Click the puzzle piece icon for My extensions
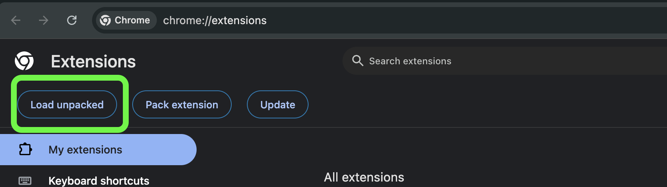 tap(25, 150)
